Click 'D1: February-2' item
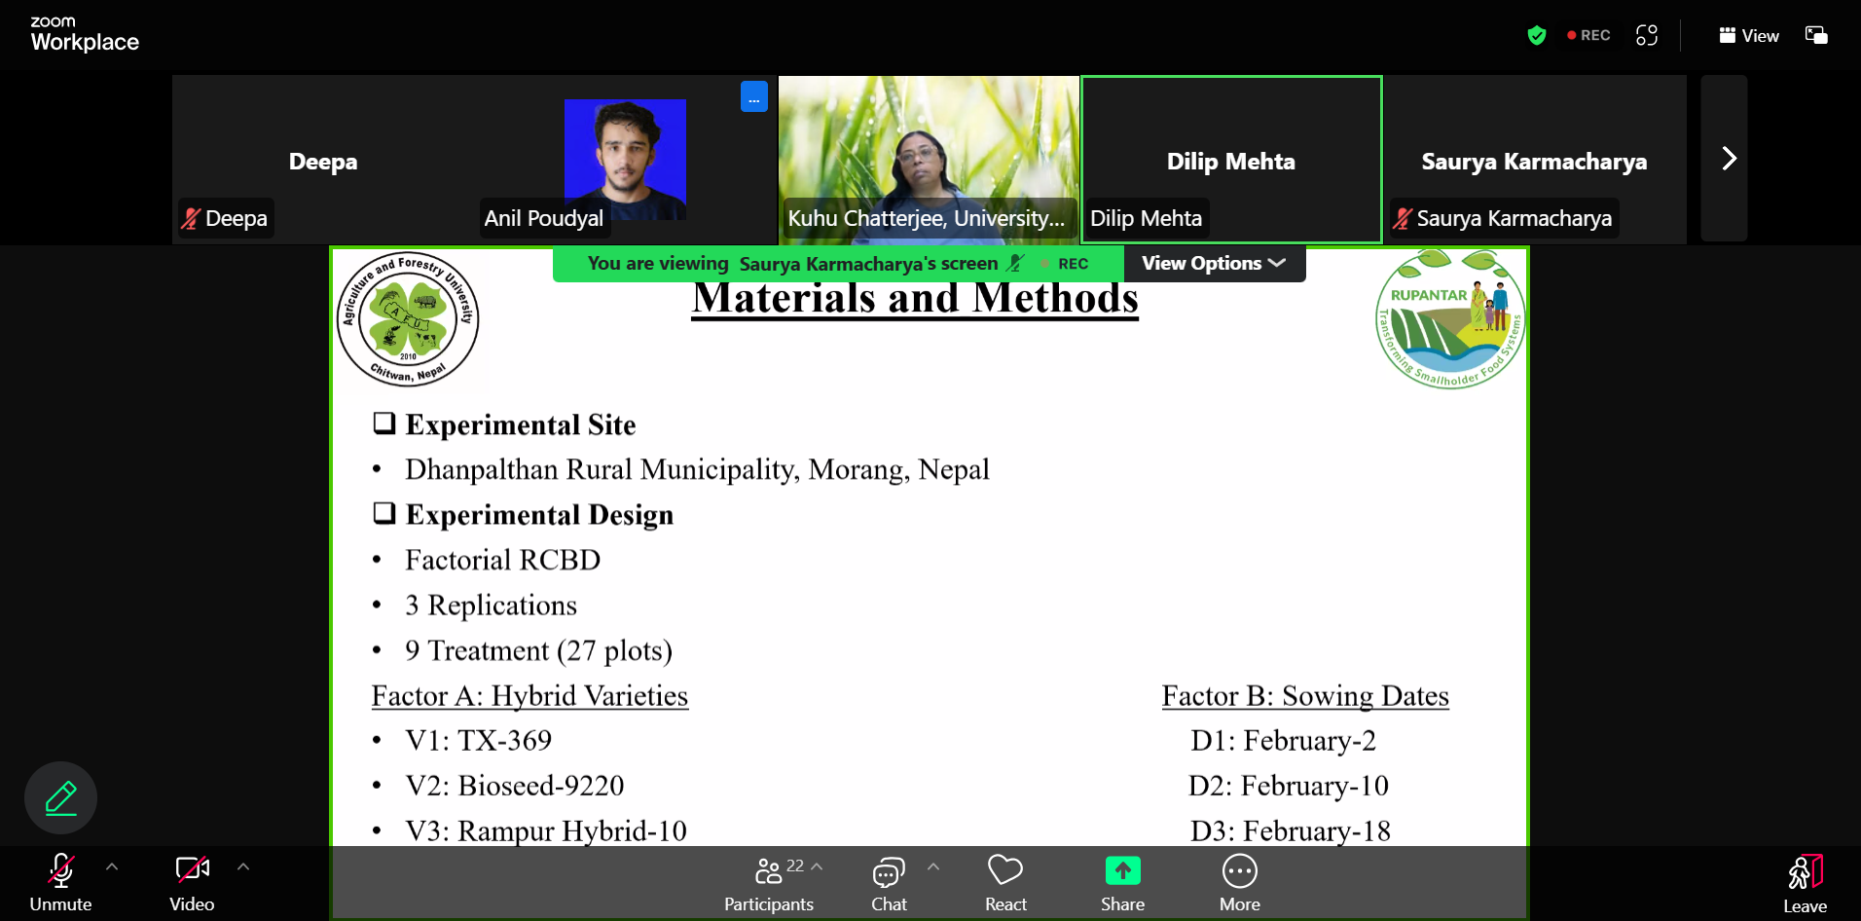The image size is (1861, 921). [1283, 741]
